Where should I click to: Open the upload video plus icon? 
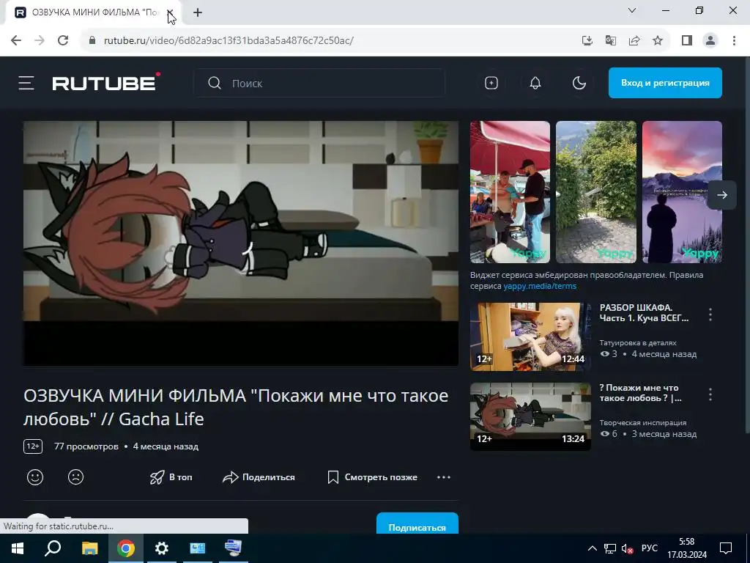click(491, 83)
